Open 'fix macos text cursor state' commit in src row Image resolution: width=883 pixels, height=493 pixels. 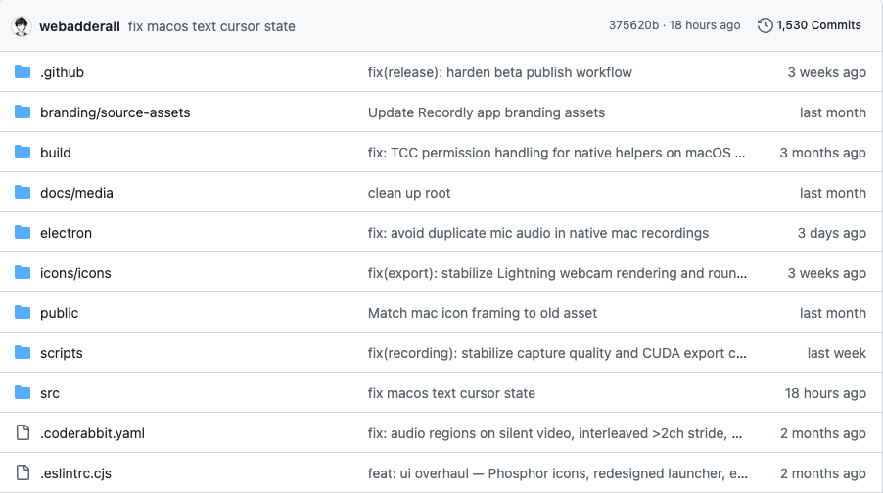451,393
